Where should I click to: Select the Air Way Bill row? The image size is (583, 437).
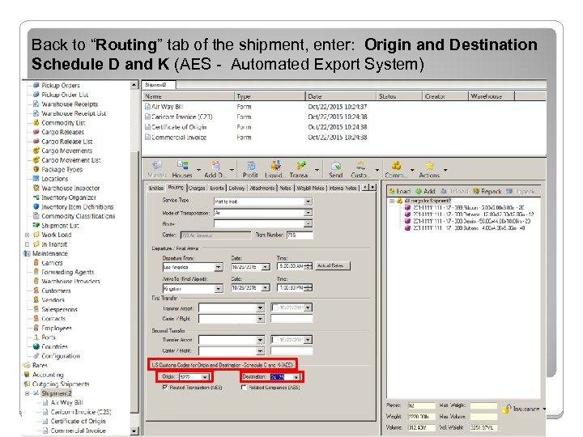344,107
